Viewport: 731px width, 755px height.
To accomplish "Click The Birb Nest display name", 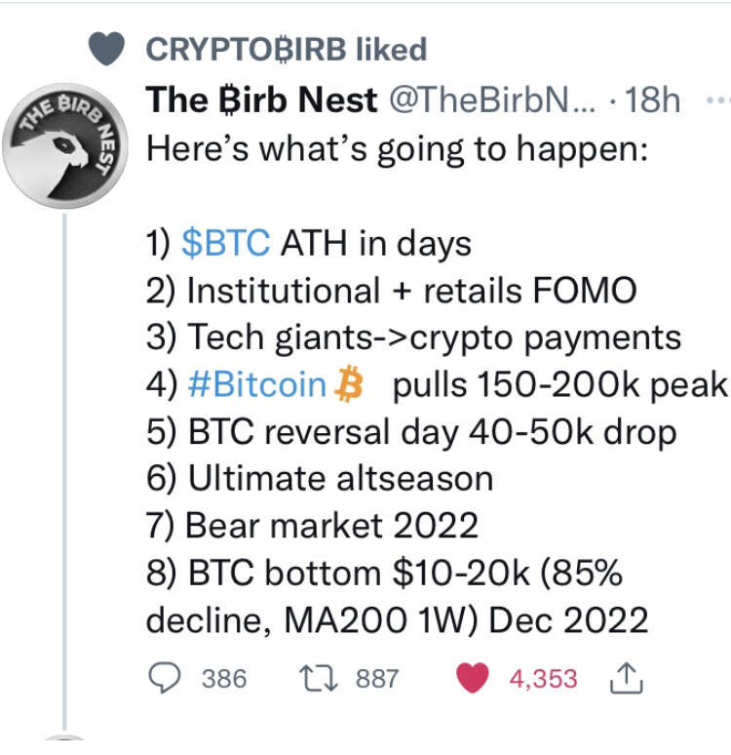I will point(261,100).
